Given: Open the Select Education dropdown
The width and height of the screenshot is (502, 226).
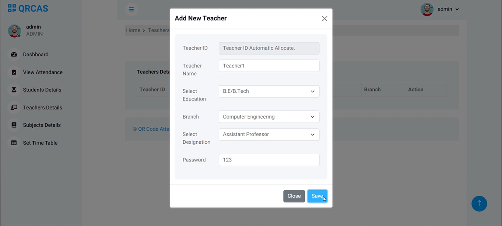Looking at the screenshot, I should (269, 91).
